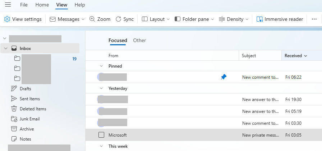
Task: Select avatar of the pinned message
Action: (101, 77)
